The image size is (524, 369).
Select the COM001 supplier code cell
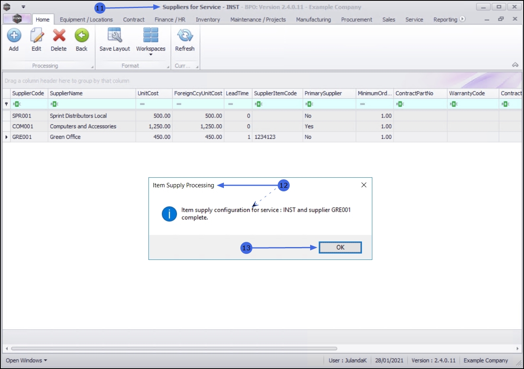29,126
